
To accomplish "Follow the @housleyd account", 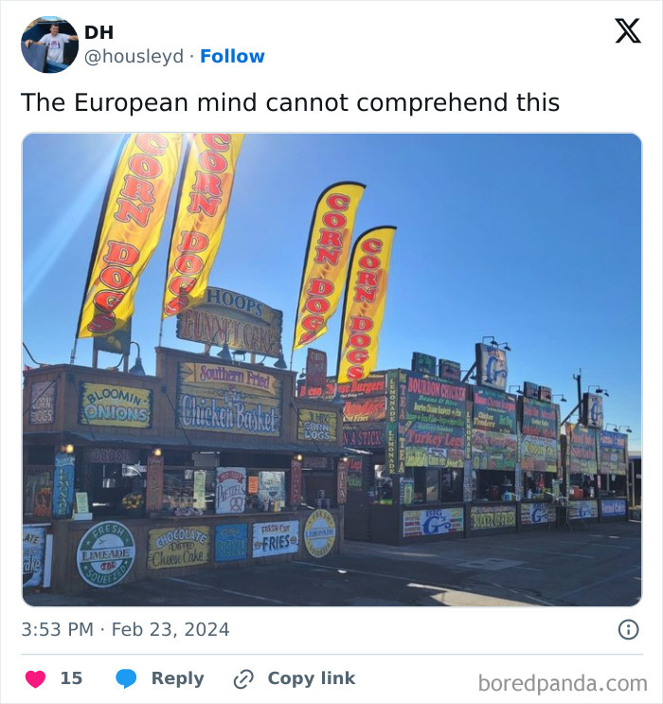I will [232, 57].
